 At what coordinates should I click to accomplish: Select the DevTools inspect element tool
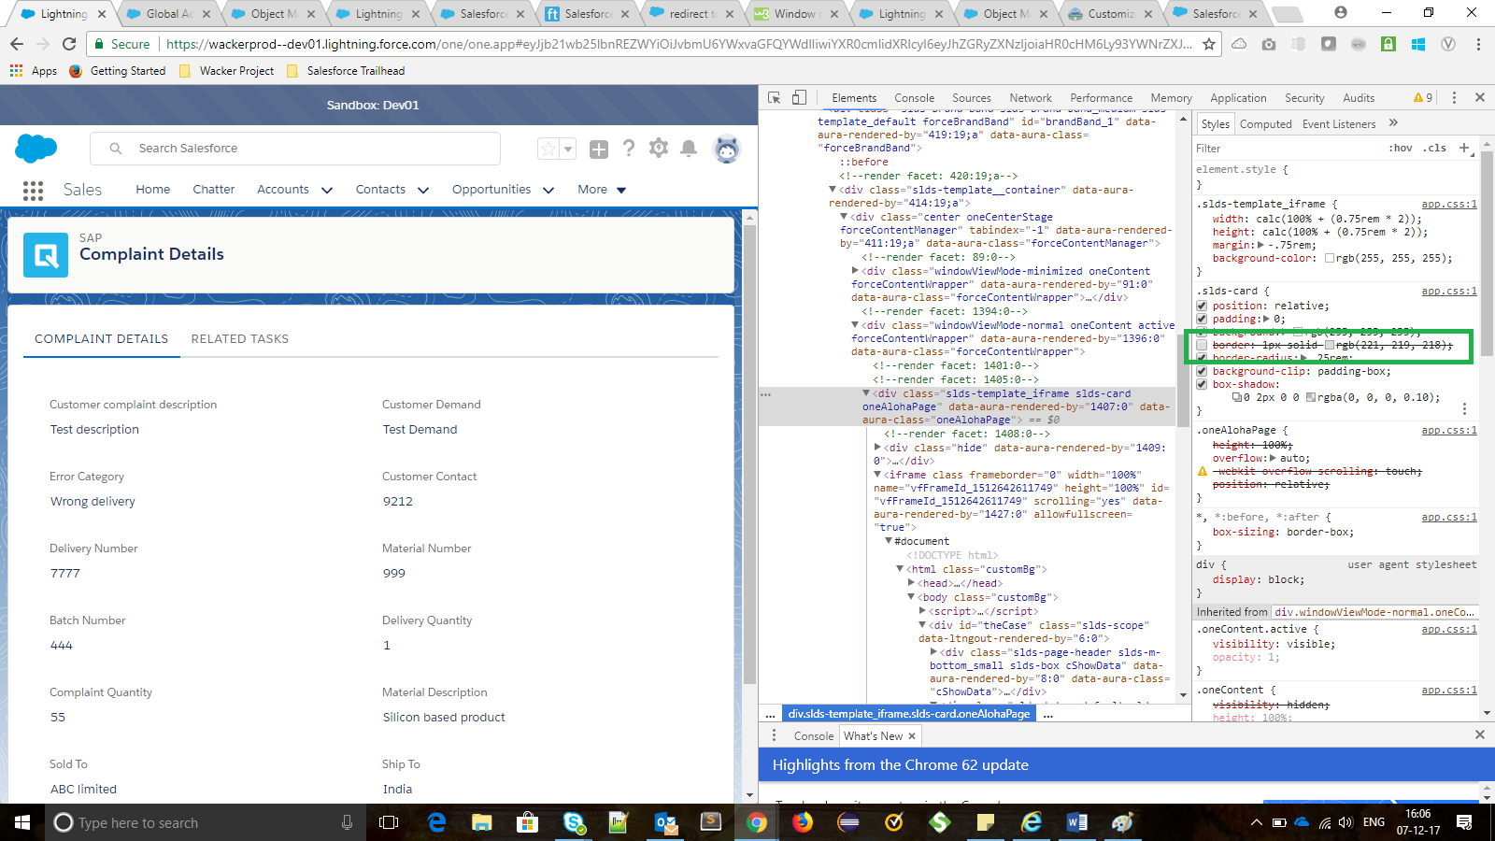coord(774,97)
